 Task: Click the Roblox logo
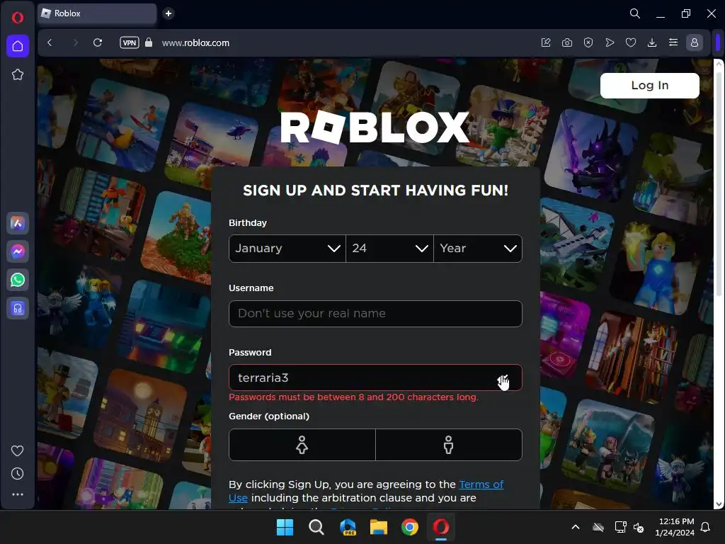(375, 127)
